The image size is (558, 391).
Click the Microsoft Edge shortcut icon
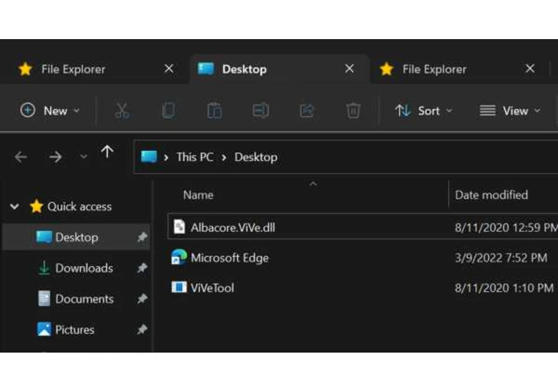coord(179,257)
